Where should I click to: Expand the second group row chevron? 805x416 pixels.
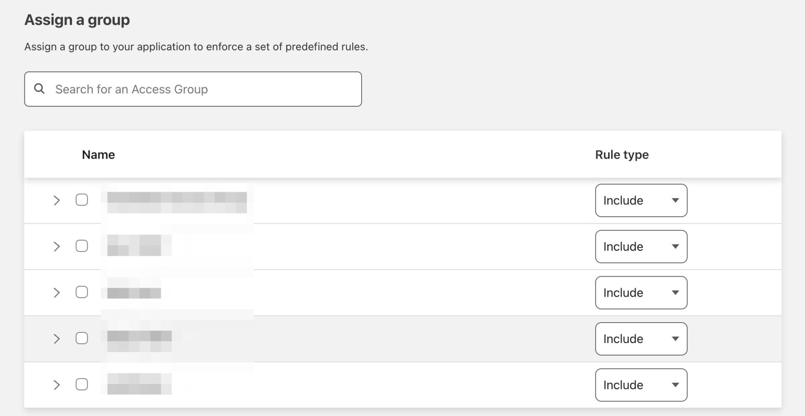pos(57,246)
